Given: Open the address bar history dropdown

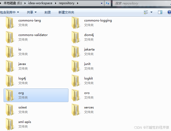Looking at the screenshot, I should tap(102, 3).
